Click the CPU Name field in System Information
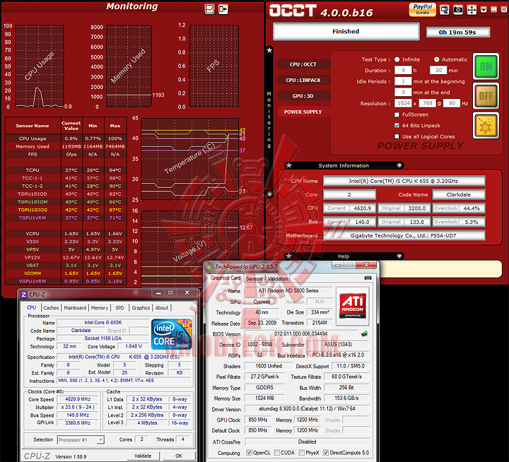509x462 pixels. coord(404,181)
